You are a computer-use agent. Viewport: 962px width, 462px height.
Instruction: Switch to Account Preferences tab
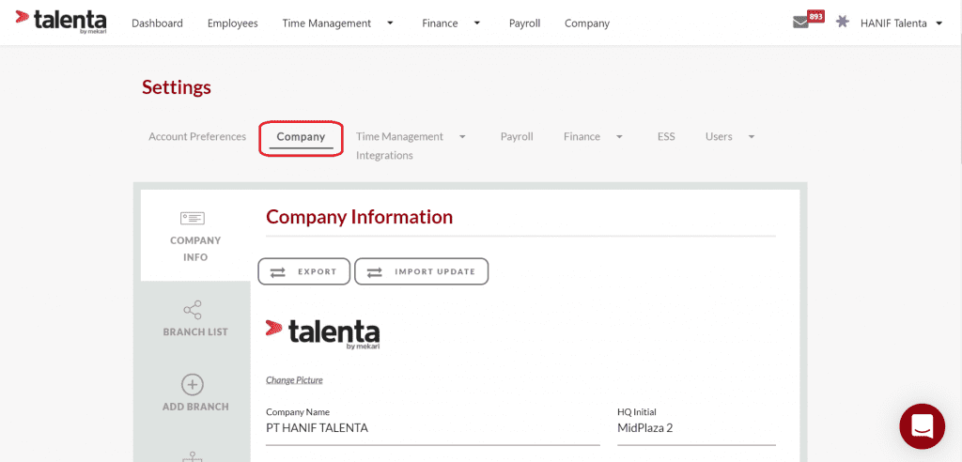tap(197, 136)
